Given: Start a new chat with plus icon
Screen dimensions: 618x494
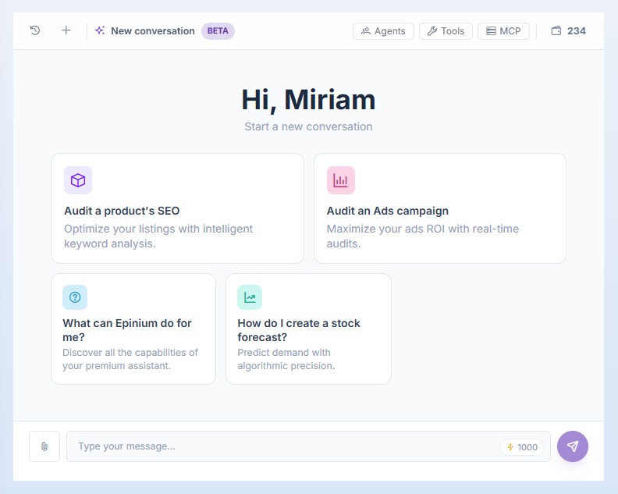Looking at the screenshot, I should pyautogui.click(x=66, y=30).
